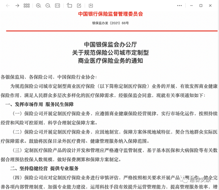The width and height of the screenshot is (219, 190).
Task: Open the thumbnail grid view
Action: (26, 6)
